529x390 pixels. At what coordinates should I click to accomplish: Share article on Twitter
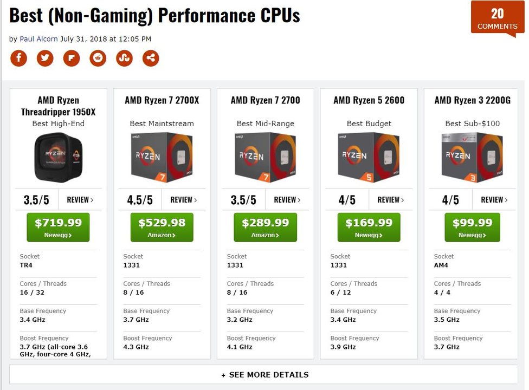(45, 58)
